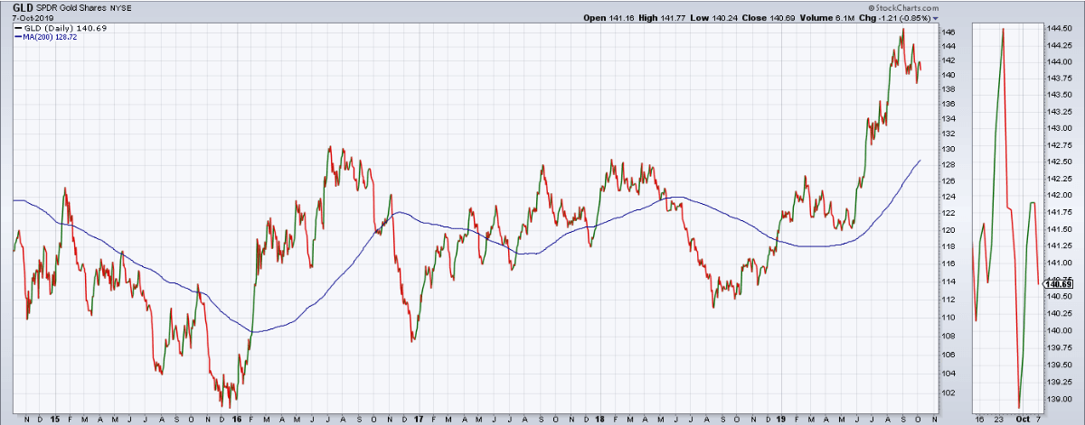Click the 140.00 label on zoom panel scale
Viewport: 1085px width, 425px height.
[1060, 331]
